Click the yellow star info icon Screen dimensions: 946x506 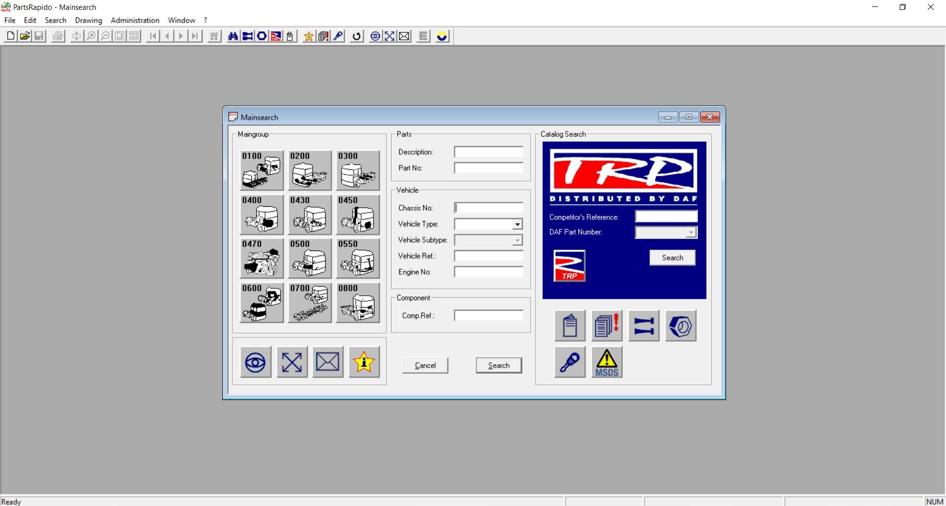364,362
